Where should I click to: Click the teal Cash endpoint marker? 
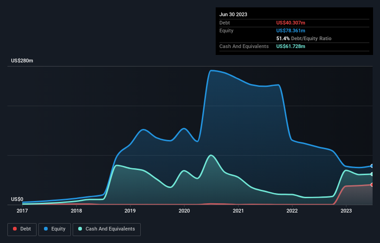point(372,174)
